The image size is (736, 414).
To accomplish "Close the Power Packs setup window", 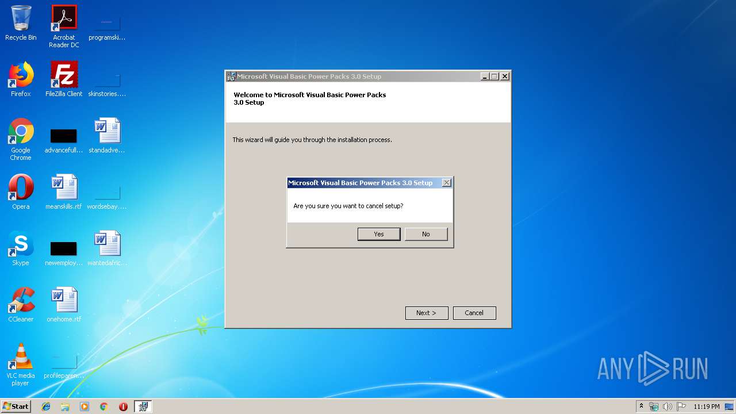I will (505, 76).
